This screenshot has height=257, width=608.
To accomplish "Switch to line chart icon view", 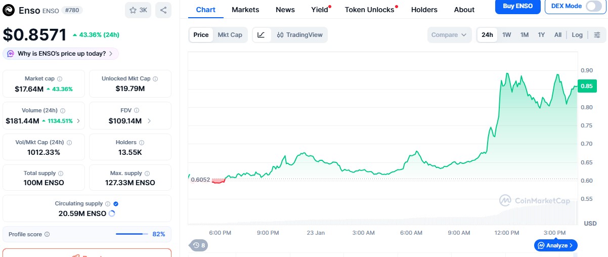I will click(261, 35).
